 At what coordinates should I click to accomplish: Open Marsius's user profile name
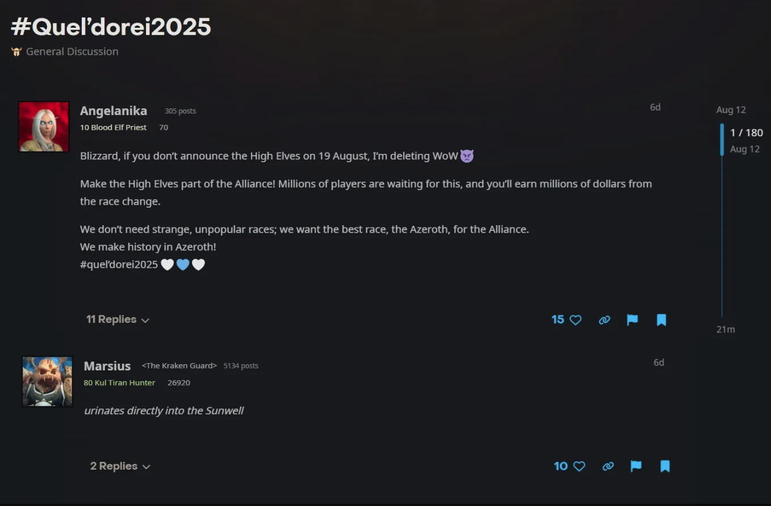[x=107, y=366]
